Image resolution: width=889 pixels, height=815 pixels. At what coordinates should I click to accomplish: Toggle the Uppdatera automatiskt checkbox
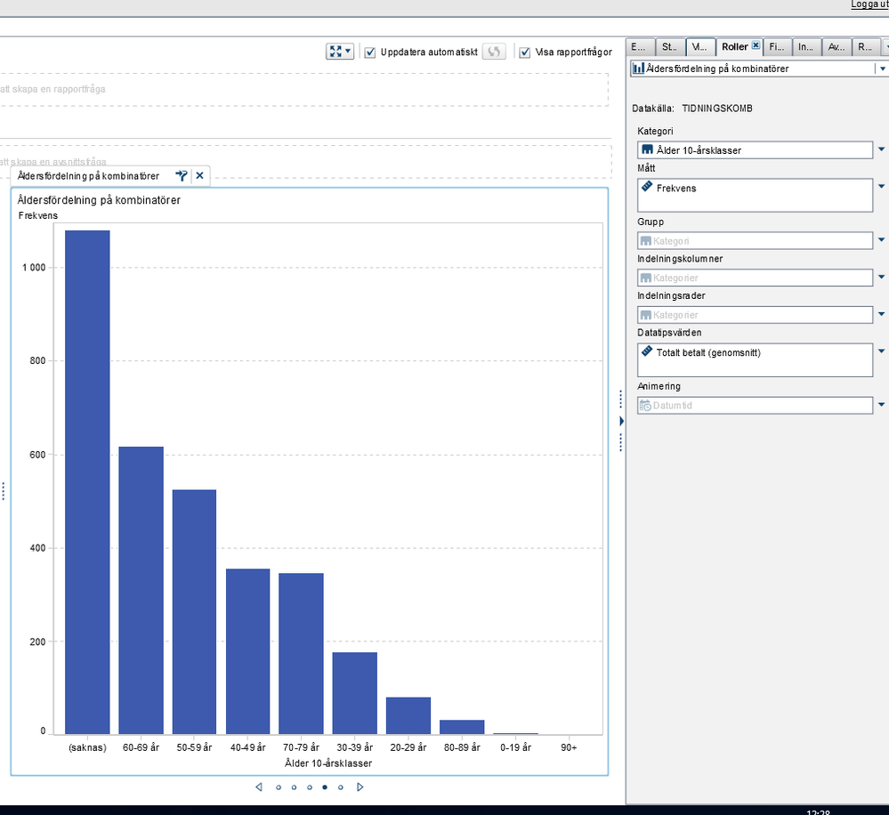click(x=371, y=52)
